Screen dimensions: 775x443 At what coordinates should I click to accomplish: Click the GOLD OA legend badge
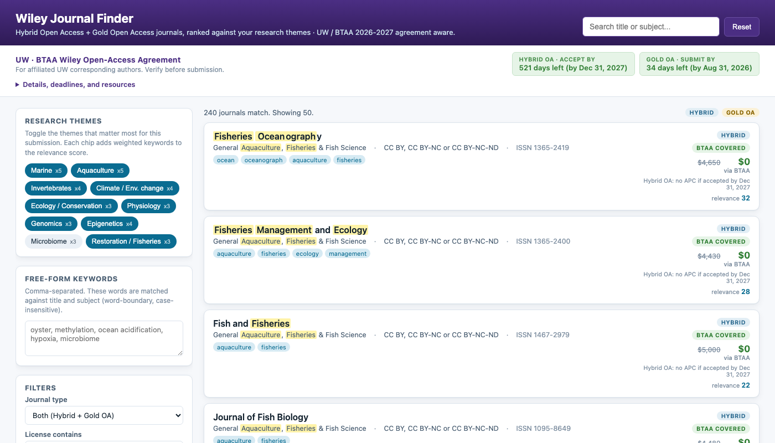pos(740,112)
